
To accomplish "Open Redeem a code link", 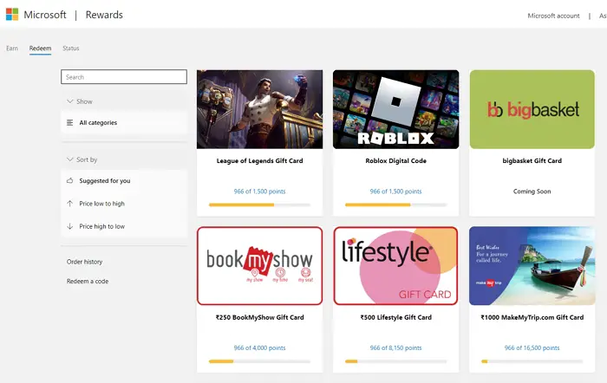I will pyautogui.click(x=88, y=282).
